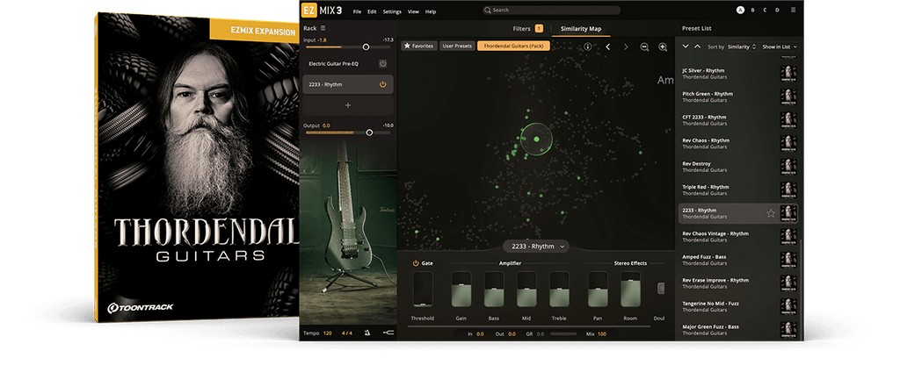Select previous preset with up arrow in Preset List

coord(697,47)
